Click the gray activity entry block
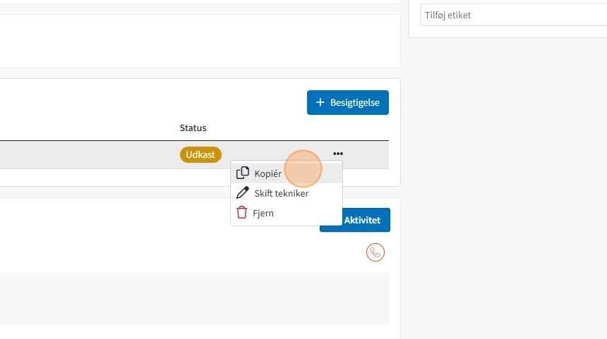The width and height of the screenshot is (607, 339). [x=194, y=298]
